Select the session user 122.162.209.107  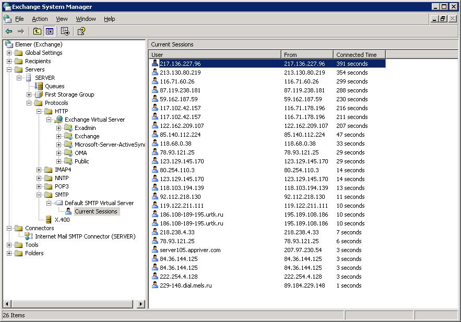tap(182, 126)
